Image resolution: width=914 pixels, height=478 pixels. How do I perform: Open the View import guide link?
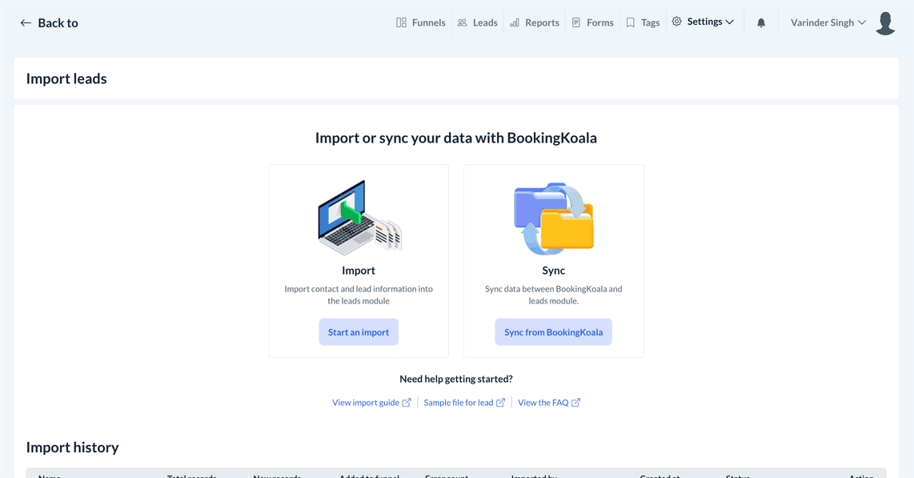(x=371, y=403)
